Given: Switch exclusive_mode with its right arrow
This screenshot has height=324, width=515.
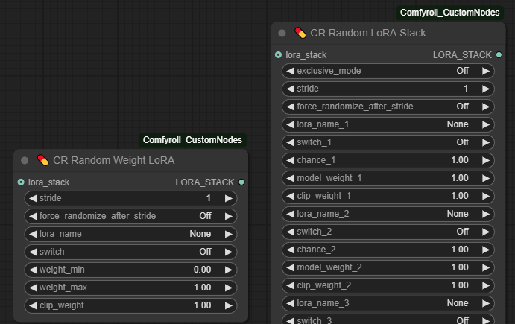Looking at the screenshot, I should pyautogui.click(x=486, y=71).
